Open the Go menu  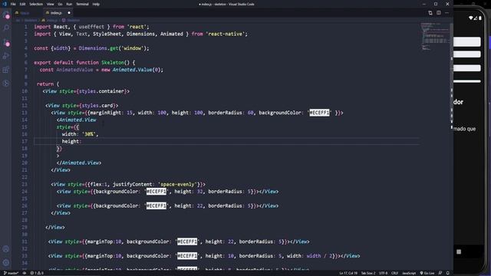pos(60,4)
